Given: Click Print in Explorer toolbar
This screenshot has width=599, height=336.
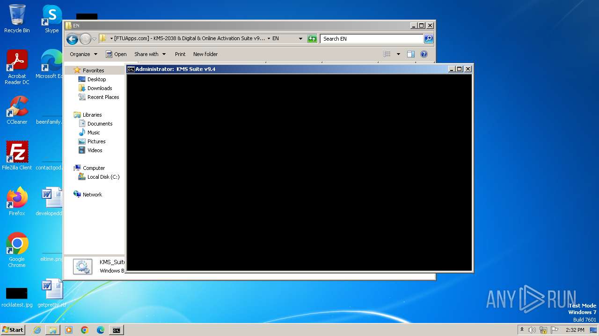Looking at the screenshot, I should click(180, 54).
